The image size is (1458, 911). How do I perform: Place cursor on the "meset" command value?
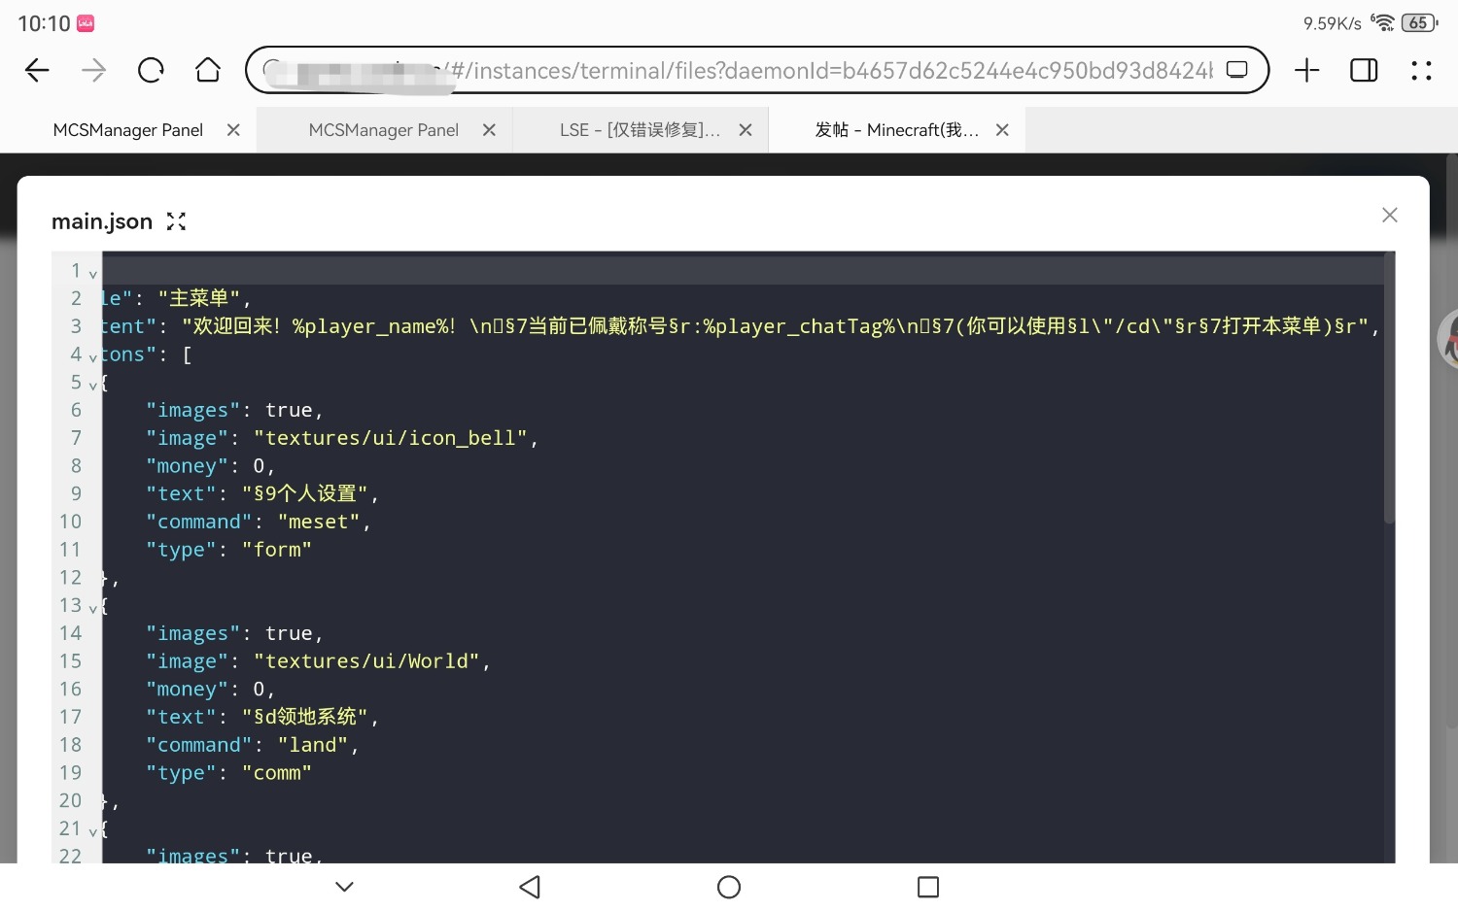click(319, 522)
